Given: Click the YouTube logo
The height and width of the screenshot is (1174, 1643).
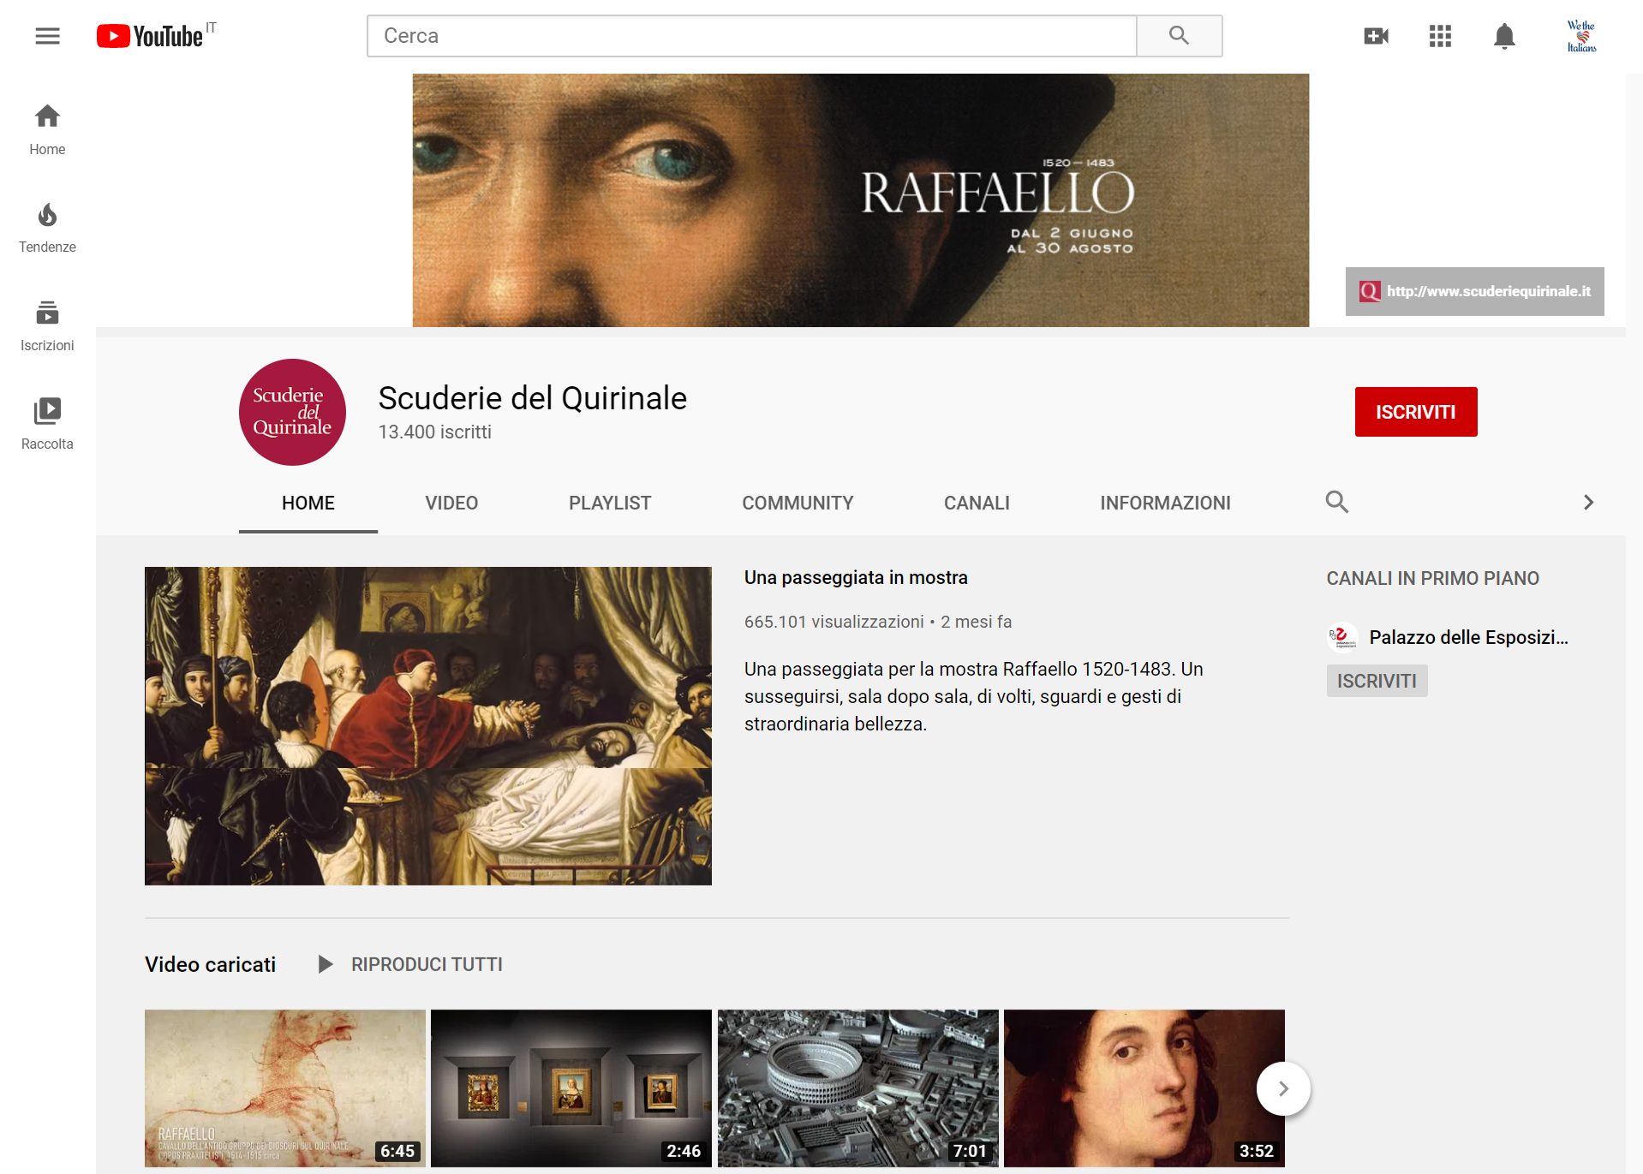Looking at the screenshot, I should click(151, 36).
